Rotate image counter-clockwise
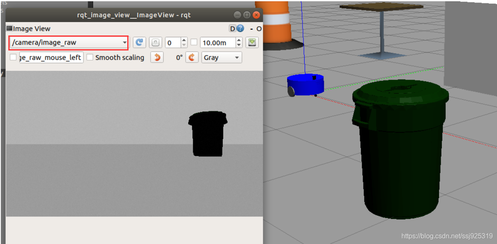 (x=157, y=58)
